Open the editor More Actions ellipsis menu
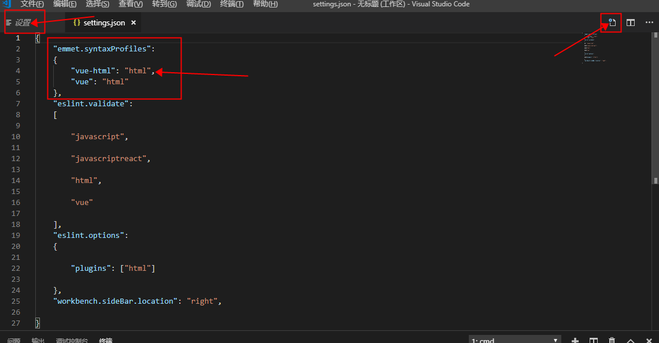Viewport: 659px width, 343px height. tap(649, 23)
